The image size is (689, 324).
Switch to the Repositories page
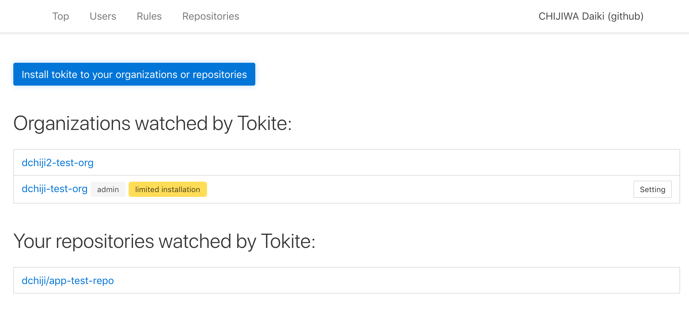coord(211,16)
